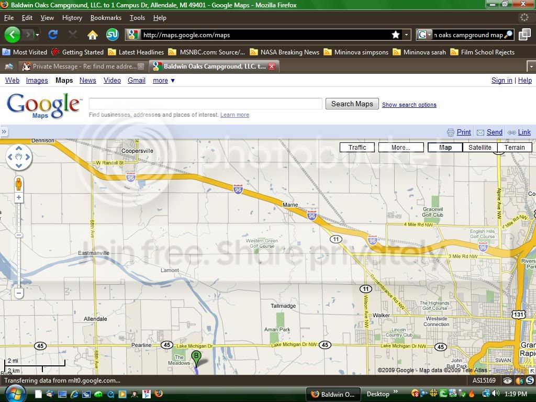The image size is (536, 402).
Task: Click the Google Maps search input
Action: [x=205, y=104]
